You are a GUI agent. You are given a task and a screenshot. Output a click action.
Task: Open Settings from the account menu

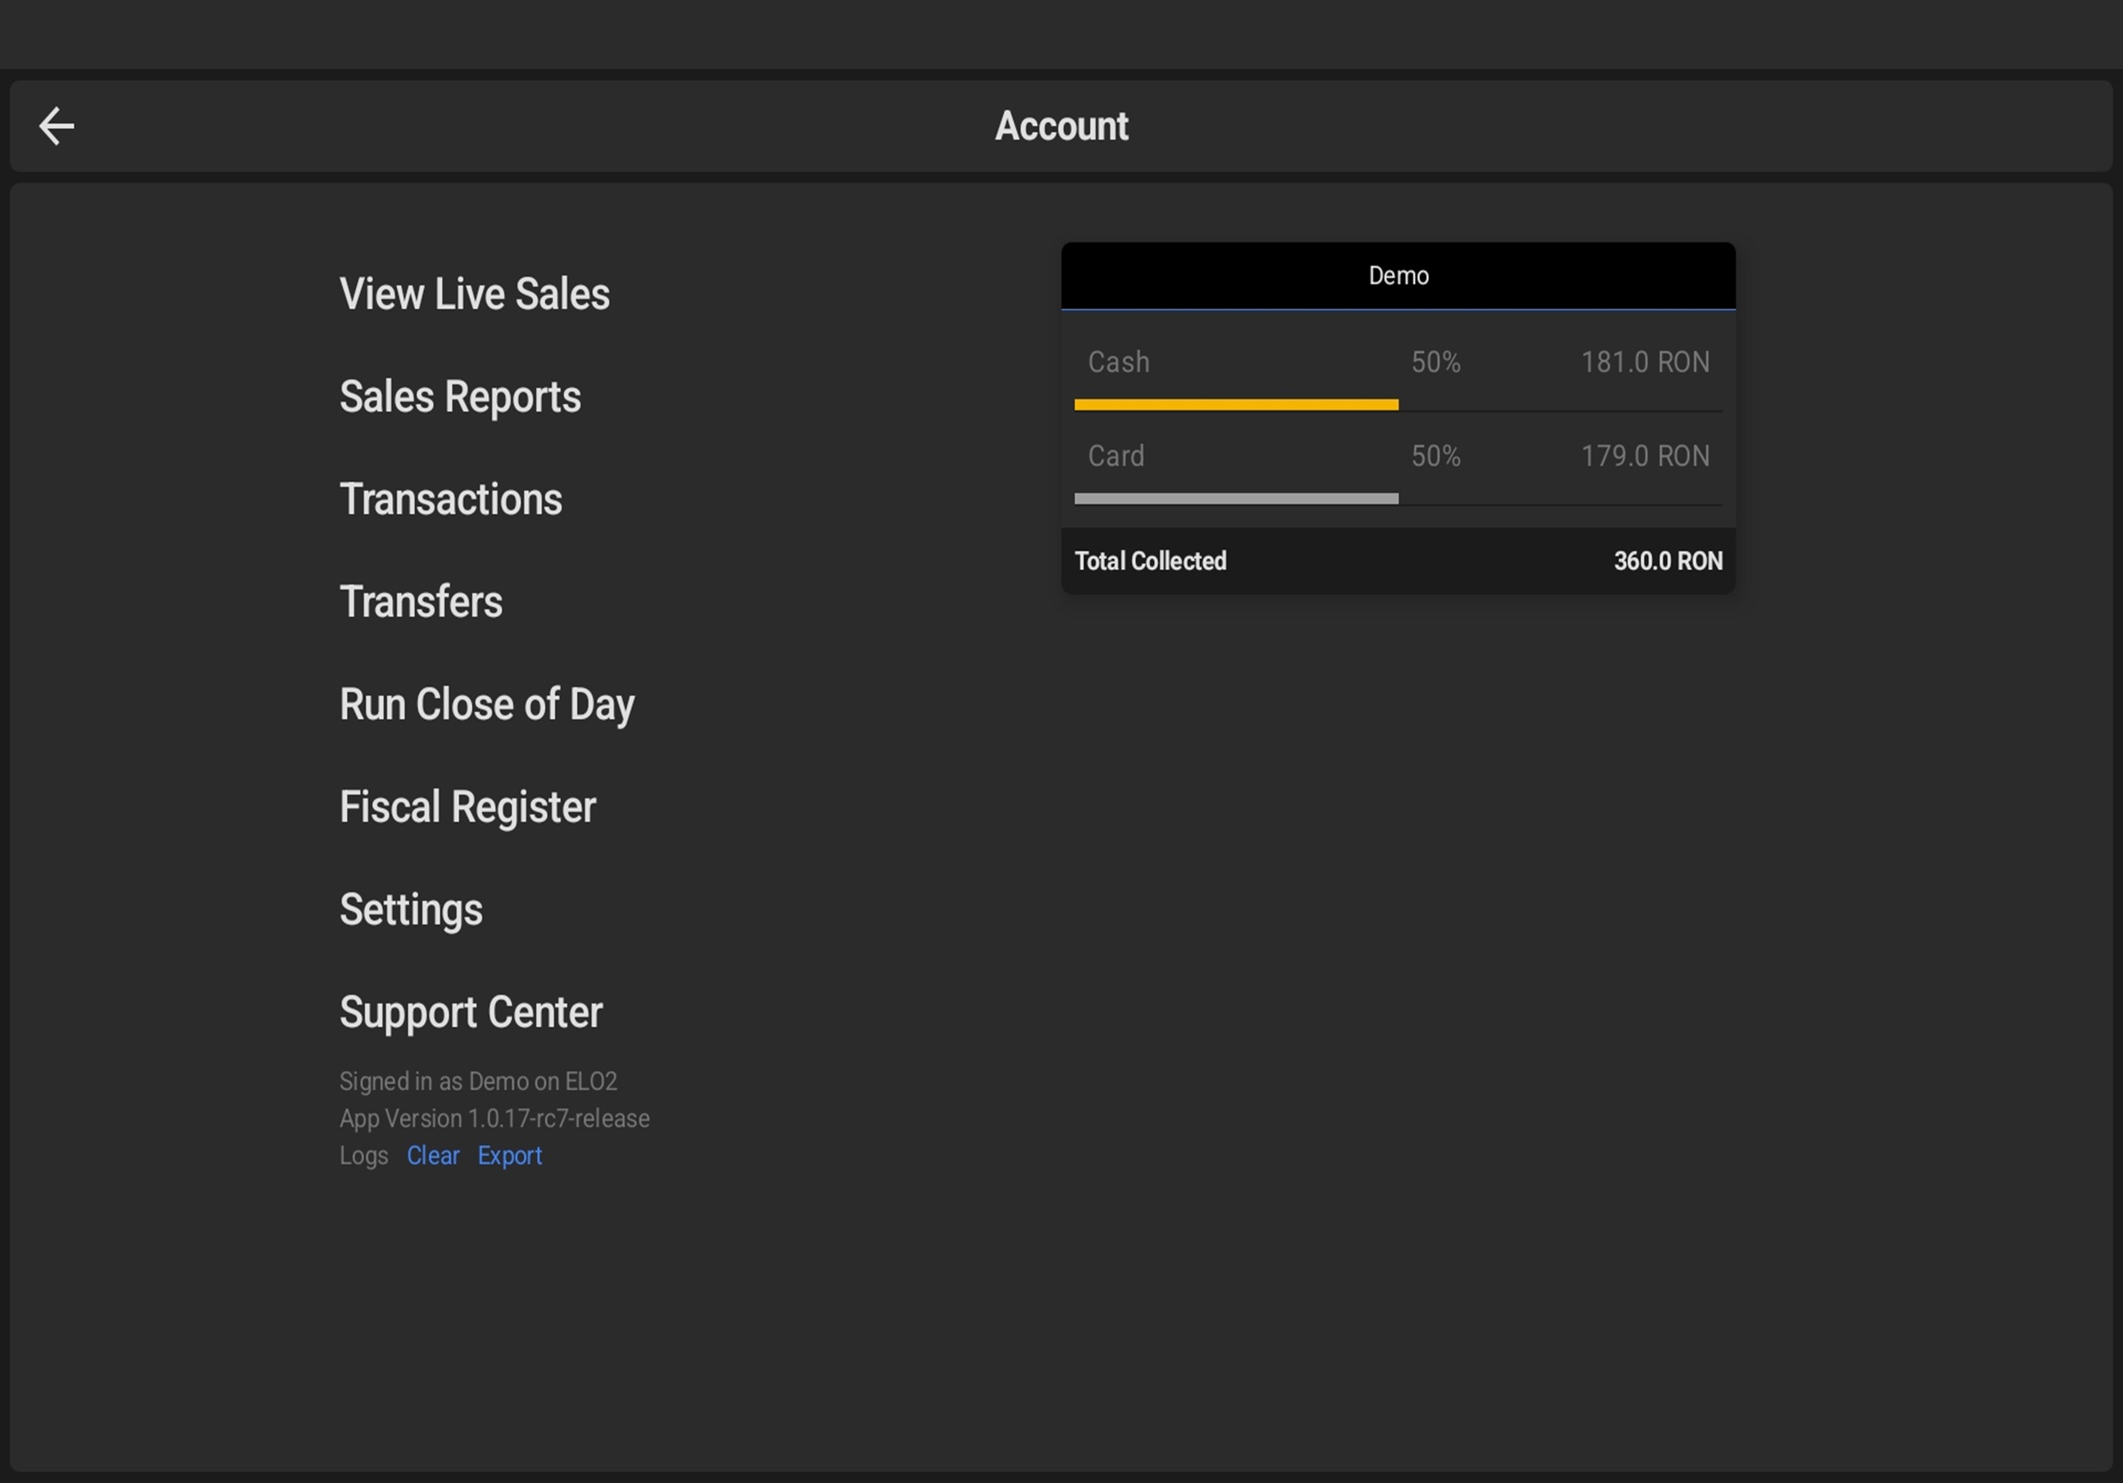411,910
